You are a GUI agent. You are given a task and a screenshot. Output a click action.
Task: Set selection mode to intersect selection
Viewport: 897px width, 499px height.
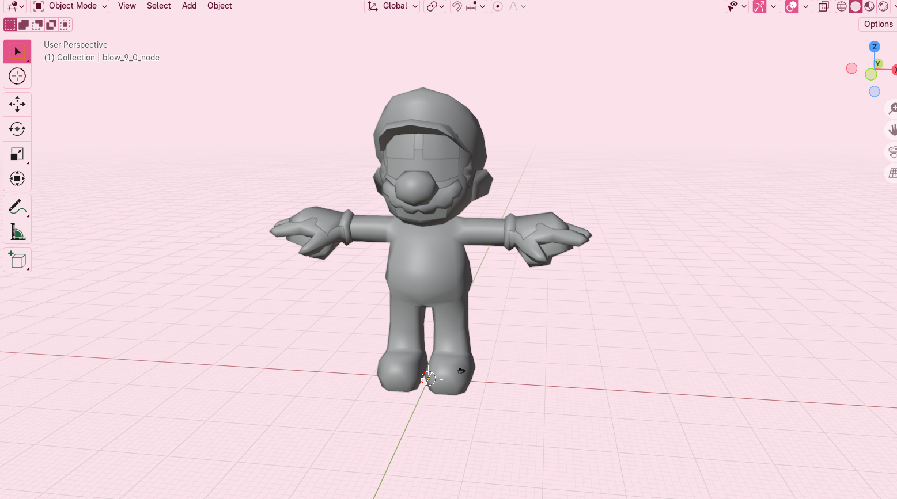[65, 25]
